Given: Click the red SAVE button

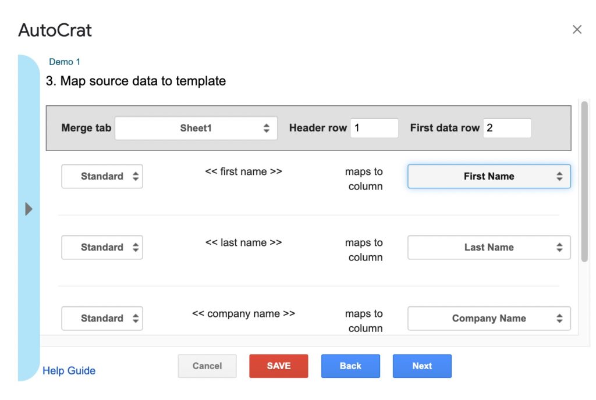Looking at the screenshot, I should pyautogui.click(x=279, y=366).
